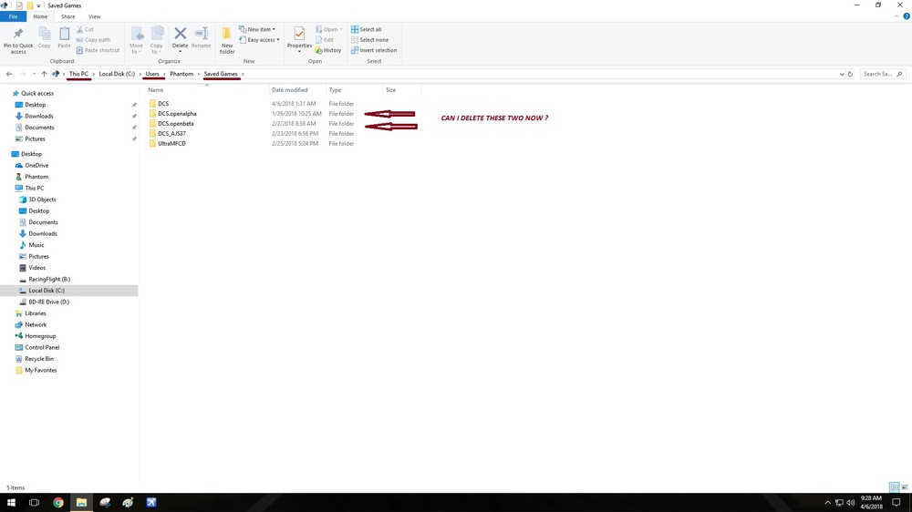Open Google Chrome from the taskbar
912x512 pixels.
[58, 502]
